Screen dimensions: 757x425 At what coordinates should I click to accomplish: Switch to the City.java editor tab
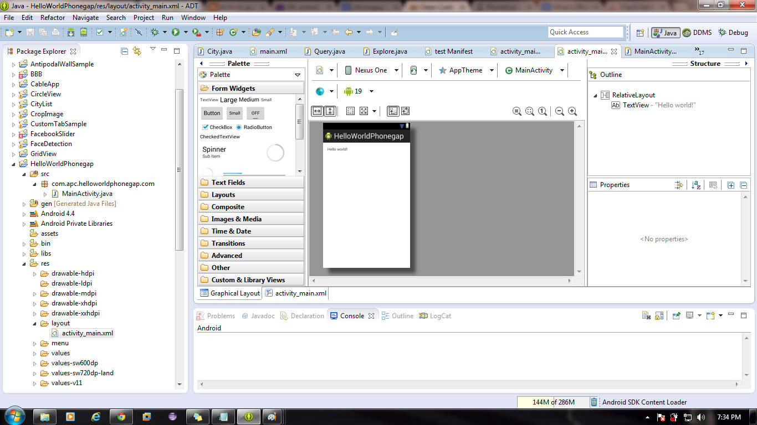(214, 51)
